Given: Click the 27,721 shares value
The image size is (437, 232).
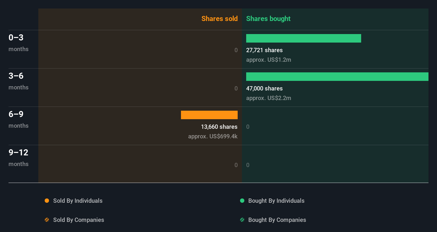Looking at the screenshot, I should (264, 50).
